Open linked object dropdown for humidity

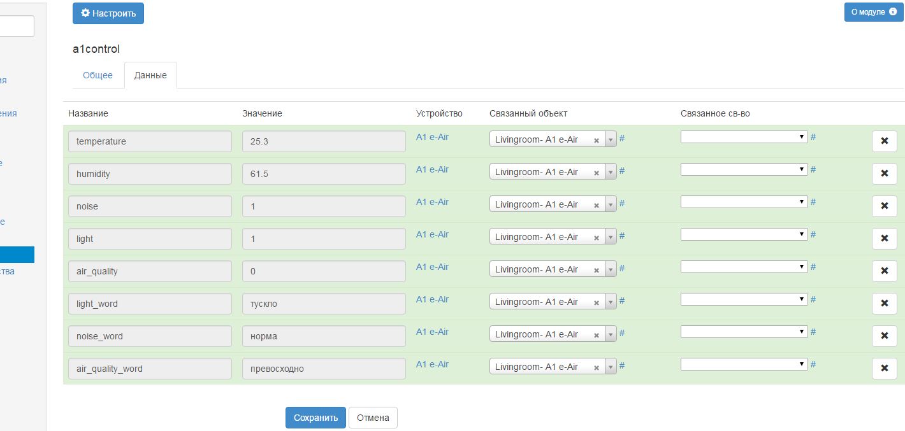click(x=611, y=172)
